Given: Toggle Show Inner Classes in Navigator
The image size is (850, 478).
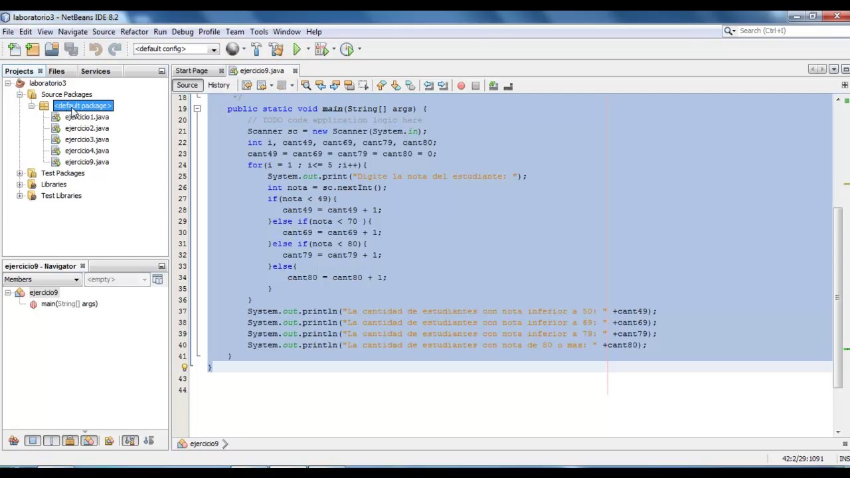Looking at the screenshot, I should (x=89, y=441).
